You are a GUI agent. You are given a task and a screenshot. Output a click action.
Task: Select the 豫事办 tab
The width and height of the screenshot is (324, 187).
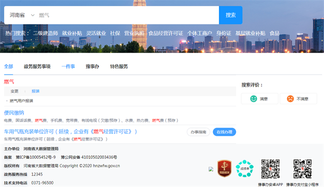coord(92,66)
